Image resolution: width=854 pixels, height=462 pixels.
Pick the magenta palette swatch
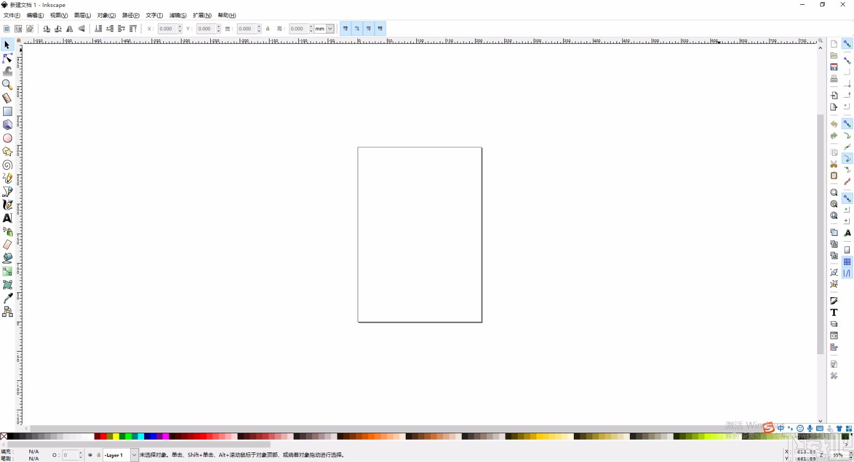[x=166, y=436]
